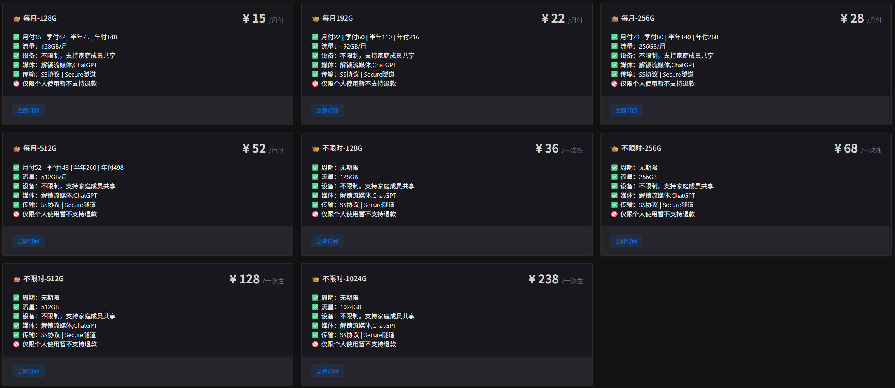The height and width of the screenshot is (388, 895).
Task: Click the red no-refund icon in the 不限时-128G card
Action: (315, 214)
